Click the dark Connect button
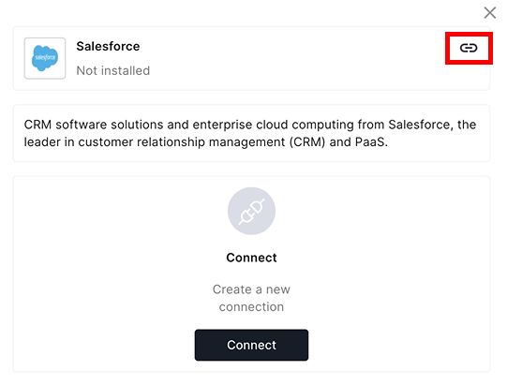The image size is (507, 385). point(251,345)
